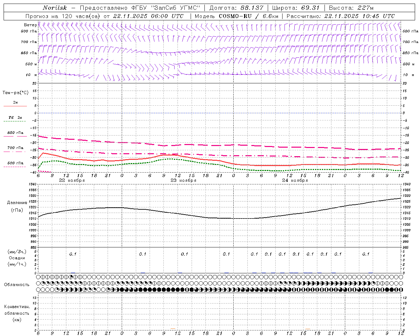Screen dimensions: 420x336
Task: Click the Высота: 227м value
Action: tap(351, 8)
